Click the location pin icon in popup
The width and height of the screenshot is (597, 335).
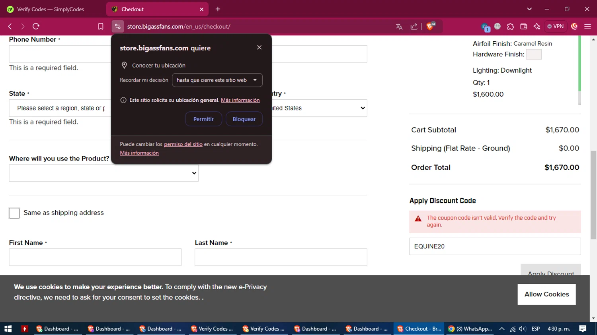124,65
